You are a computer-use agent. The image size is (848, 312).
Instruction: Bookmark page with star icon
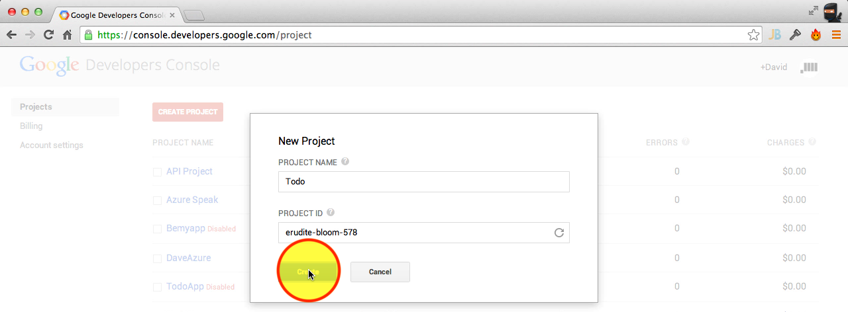click(x=753, y=35)
